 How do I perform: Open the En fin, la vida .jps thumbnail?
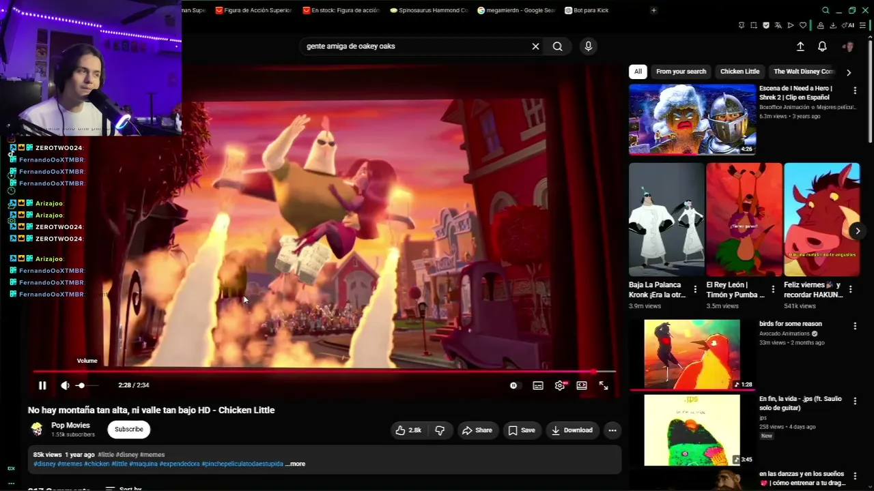(692, 430)
